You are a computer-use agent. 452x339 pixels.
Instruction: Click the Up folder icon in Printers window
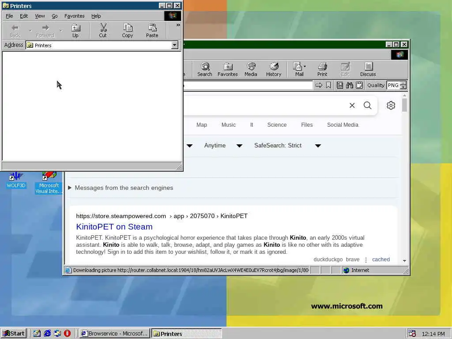75,30
